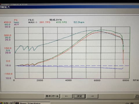The height and width of the screenshot is (104, 139).
Task: Confirm with the 決定 button
Action: [x=79, y=96]
